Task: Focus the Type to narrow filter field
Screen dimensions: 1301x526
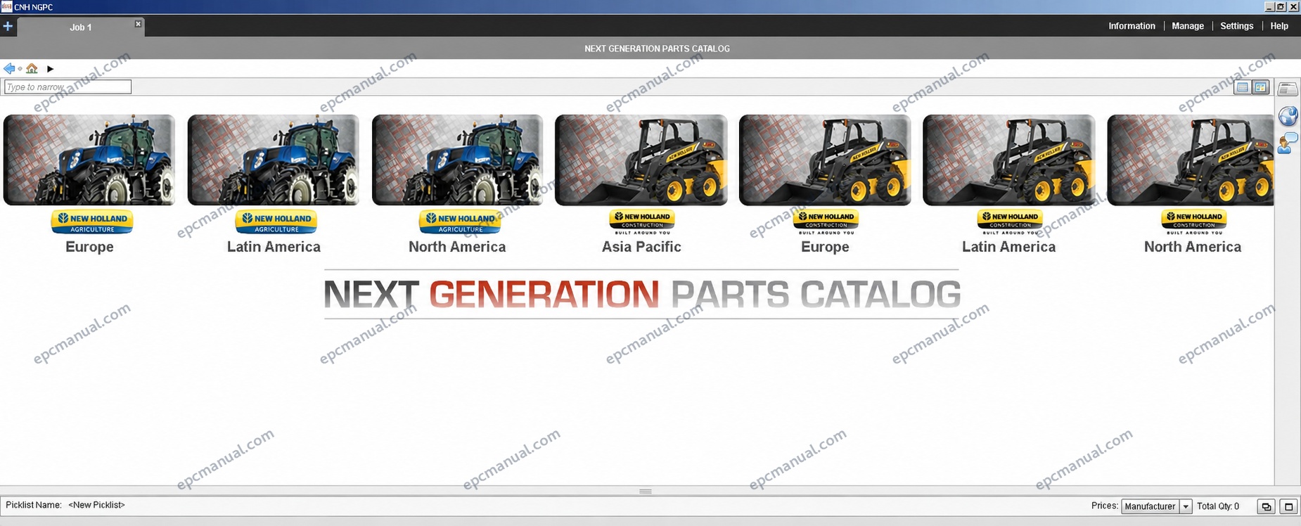Action: click(68, 87)
